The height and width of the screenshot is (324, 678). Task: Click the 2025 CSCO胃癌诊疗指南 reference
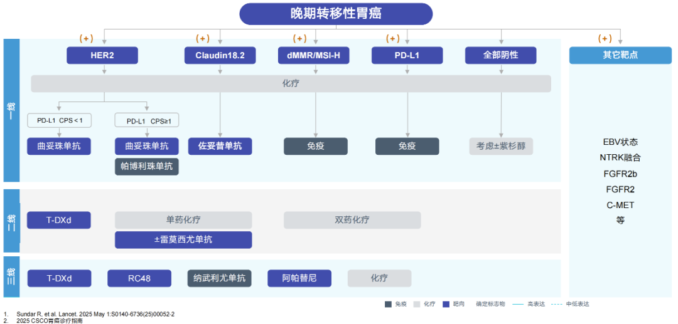(x=50, y=321)
